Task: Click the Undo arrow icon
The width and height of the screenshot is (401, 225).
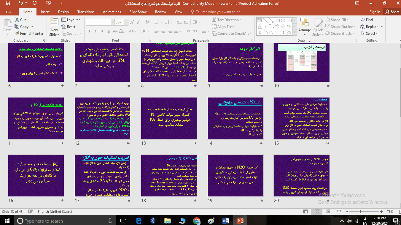Action: 20,4
